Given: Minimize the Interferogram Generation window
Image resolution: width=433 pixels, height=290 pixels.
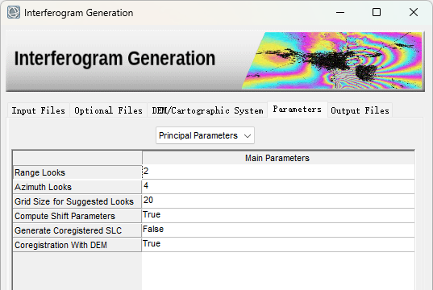Looking at the screenshot, I should tap(340, 12).
